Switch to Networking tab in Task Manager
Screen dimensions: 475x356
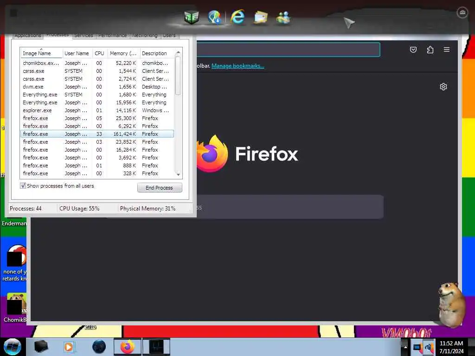(145, 35)
